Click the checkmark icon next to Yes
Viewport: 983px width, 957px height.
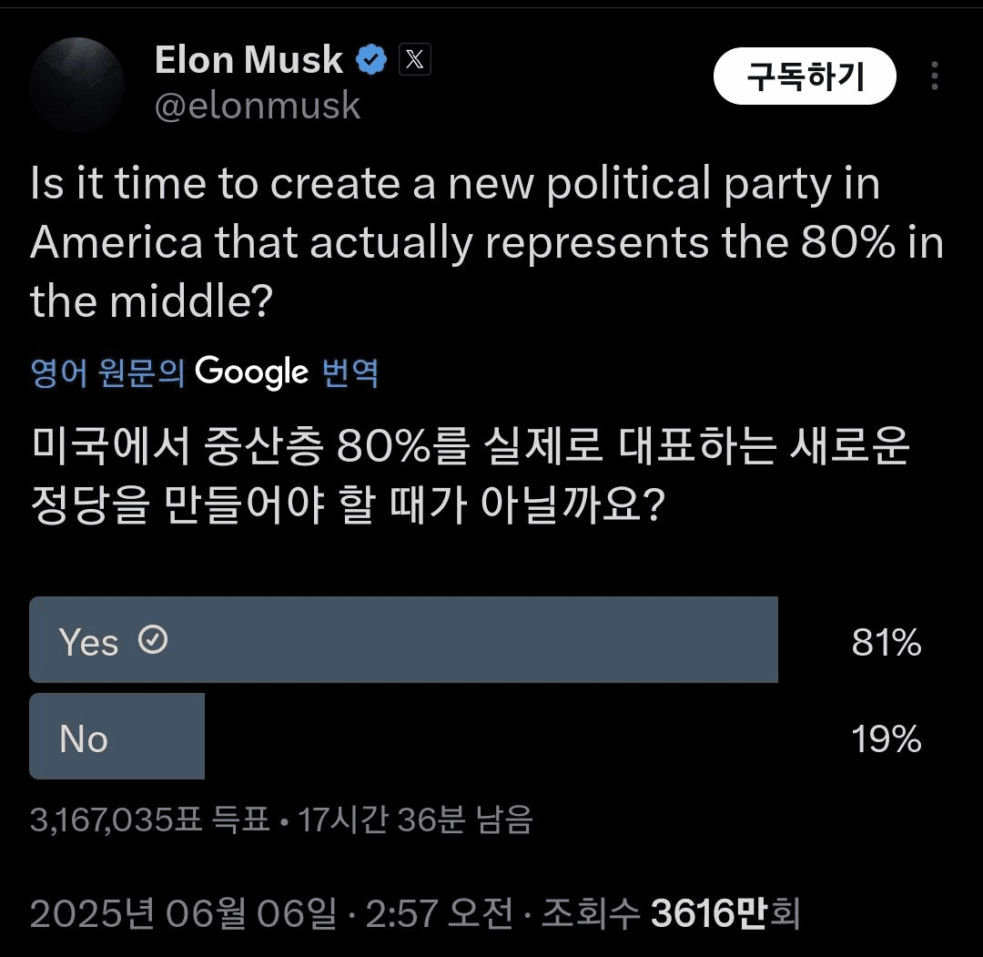click(153, 640)
